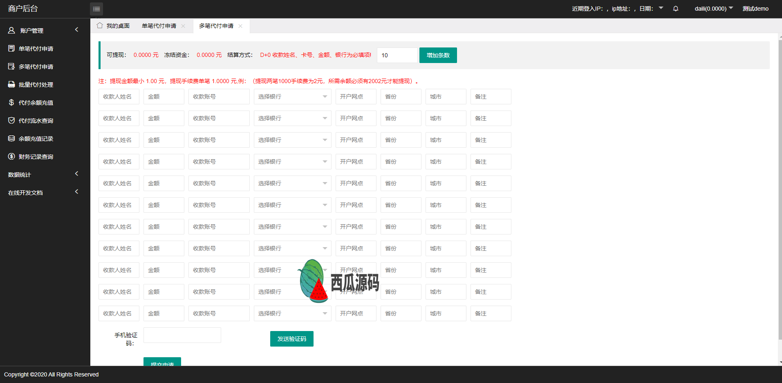Click the 余额充值记录 database icon

click(11, 138)
